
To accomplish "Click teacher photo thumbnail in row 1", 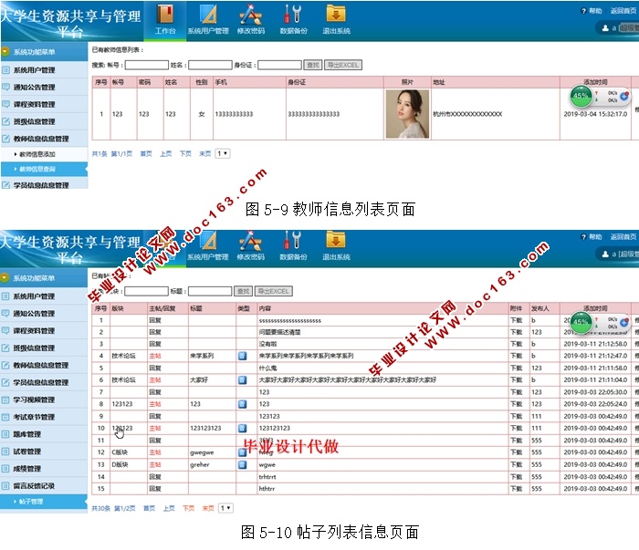I will pos(407,114).
